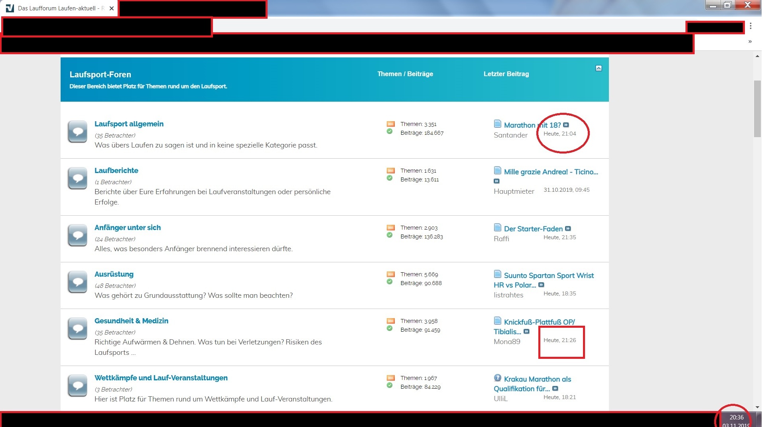
Task: Click the page vertical scrollbar thumb
Action: click(x=757, y=108)
